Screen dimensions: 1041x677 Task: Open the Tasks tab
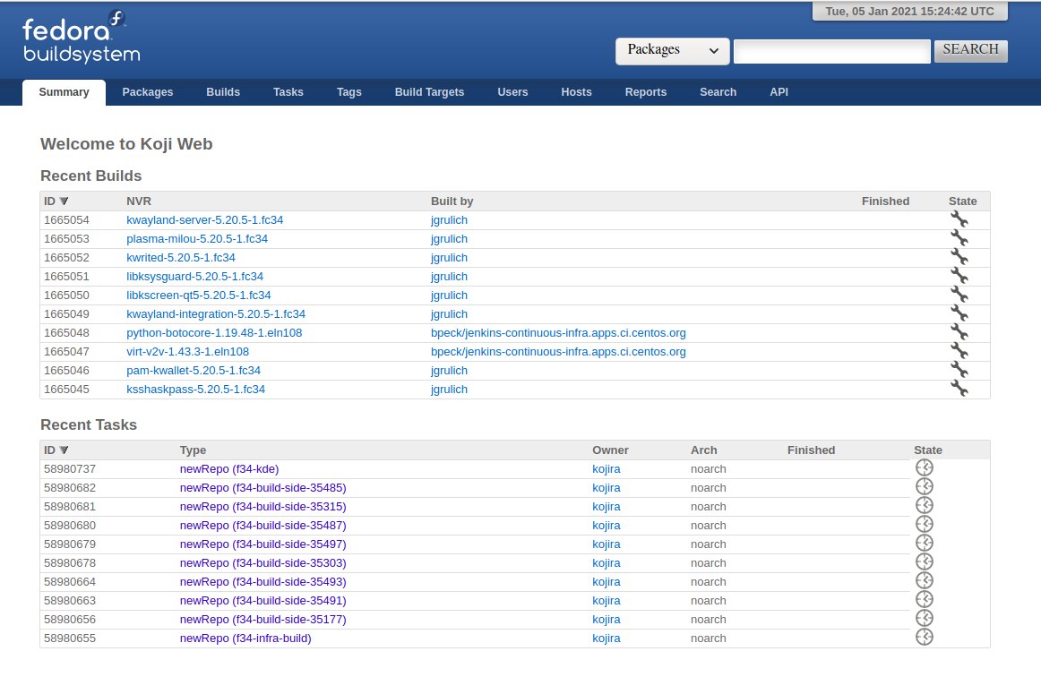[x=288, y=92]
